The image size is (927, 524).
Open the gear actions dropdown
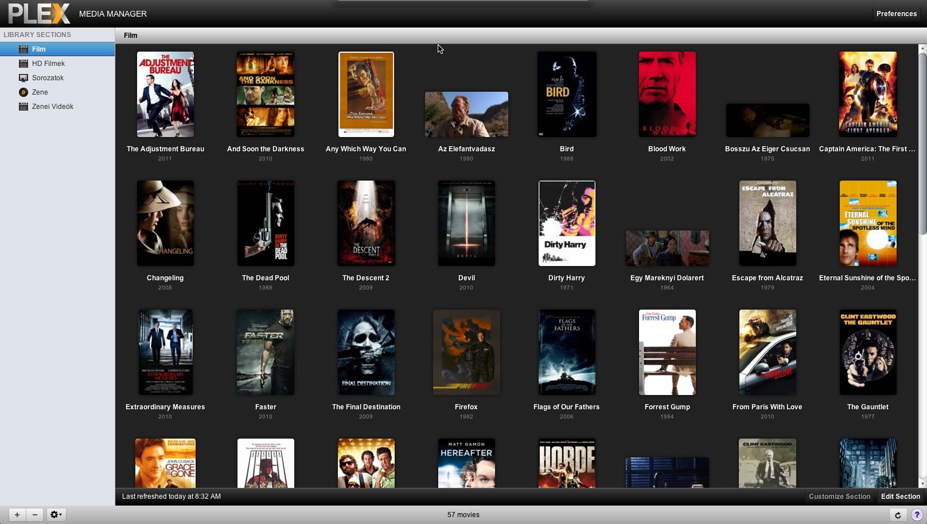click(56, 515)
